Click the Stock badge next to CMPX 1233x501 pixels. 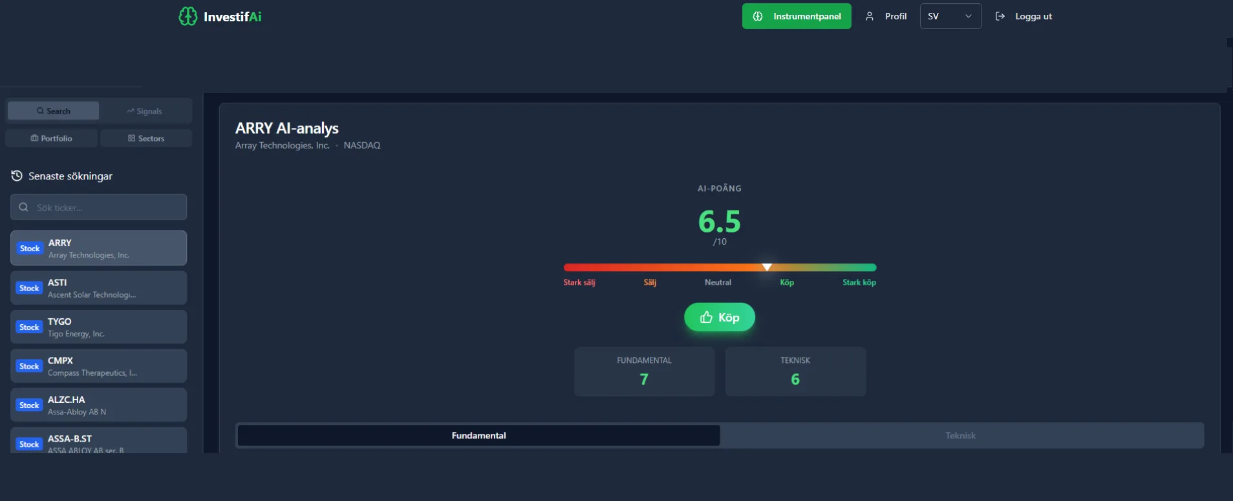tap(29, 366)
